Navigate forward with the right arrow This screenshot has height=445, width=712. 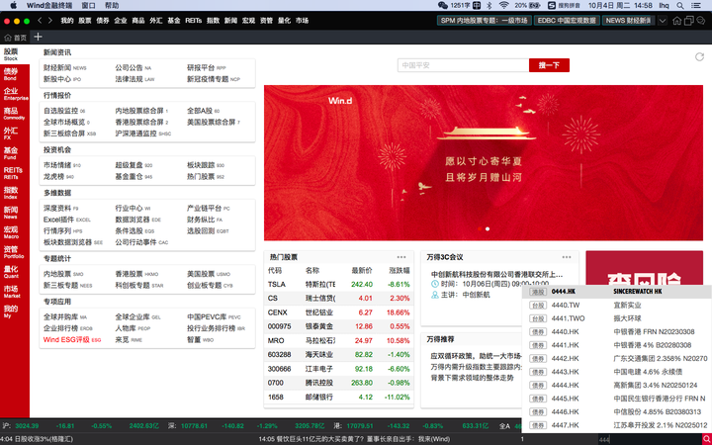click(x=50, y=21)
